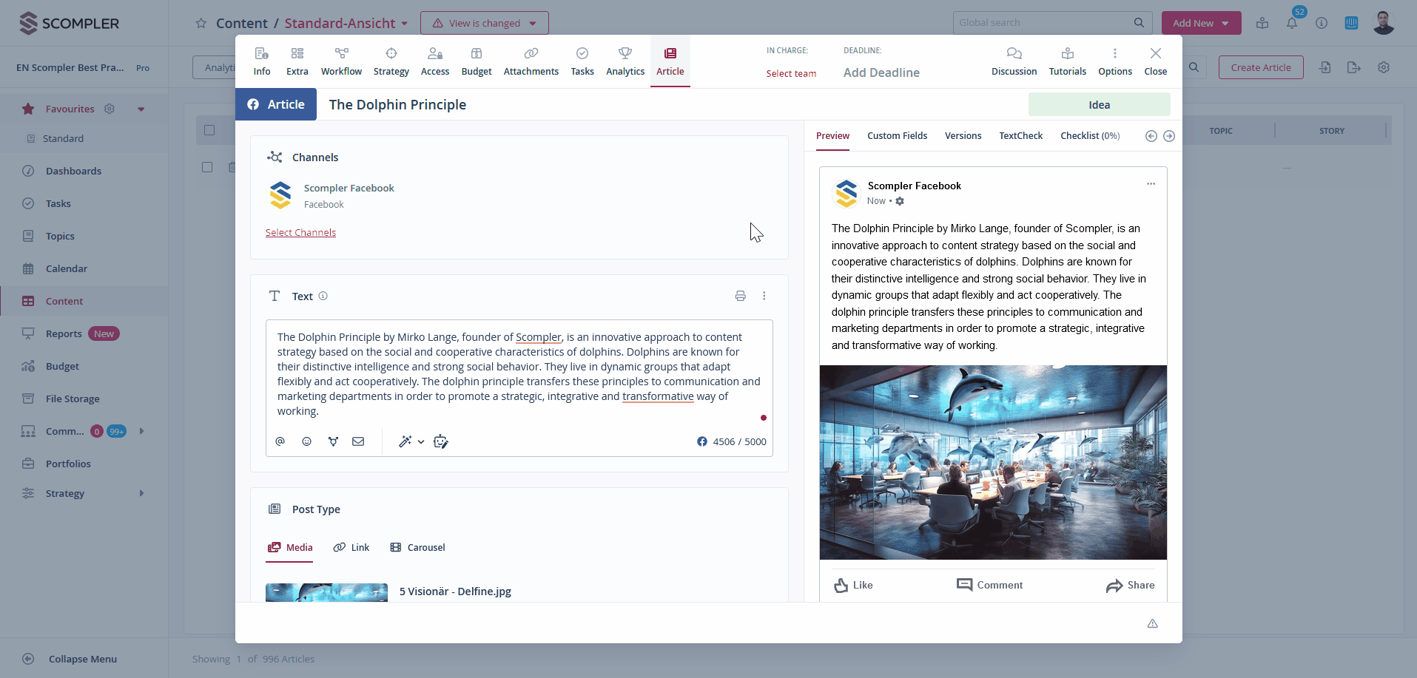This screenshot has height=678, width=1417.
Task: Tick the header select-all checkbox
Action: pos(209,130)
